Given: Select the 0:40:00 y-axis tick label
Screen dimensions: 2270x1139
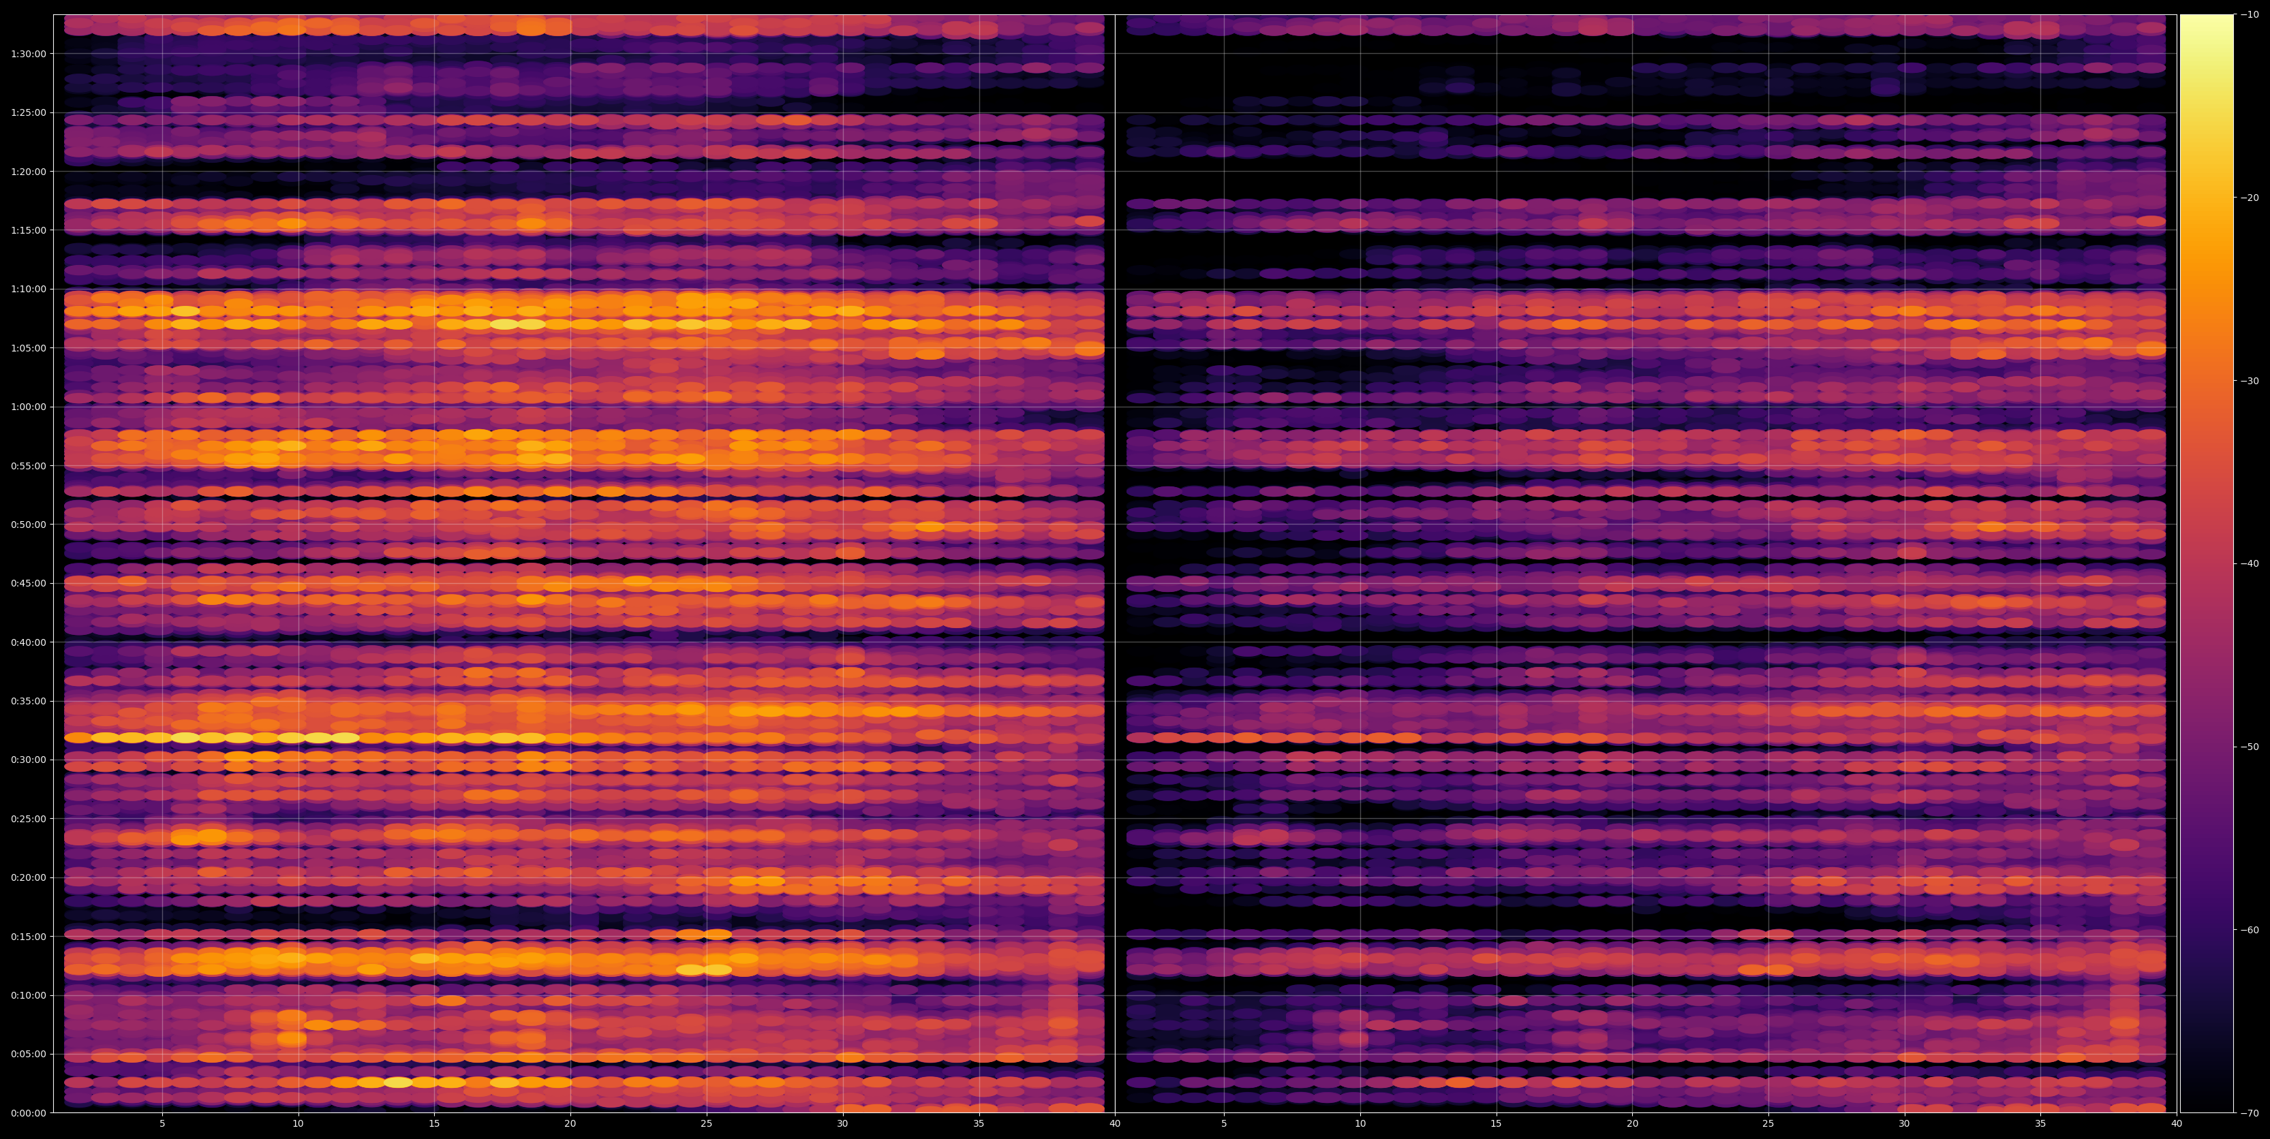Looking at the screenshot, I should click(x=28, y=642).
